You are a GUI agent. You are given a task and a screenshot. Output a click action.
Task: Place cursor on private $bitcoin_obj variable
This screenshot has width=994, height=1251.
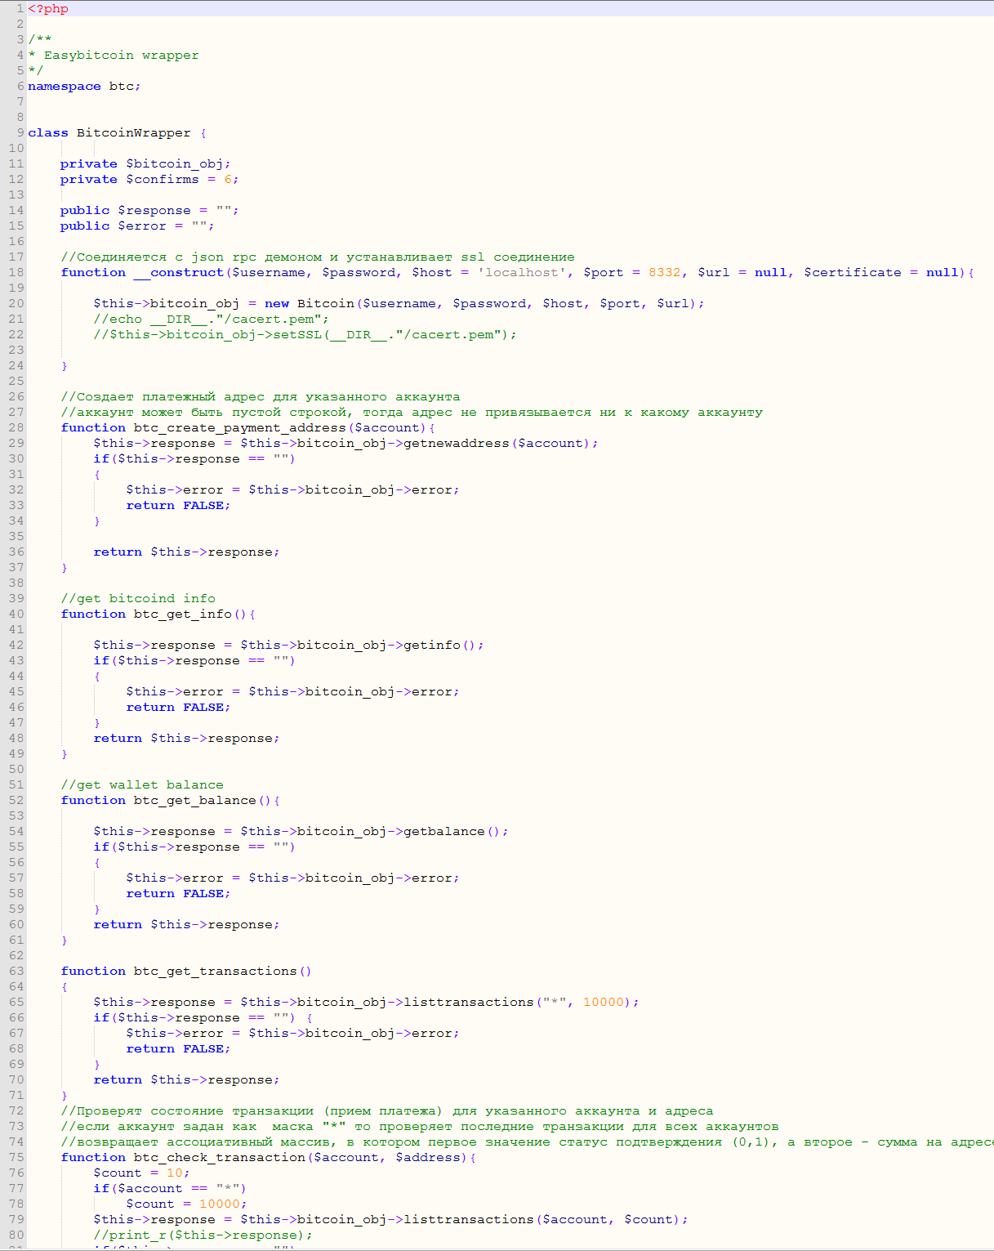click(x=176, y=163)
